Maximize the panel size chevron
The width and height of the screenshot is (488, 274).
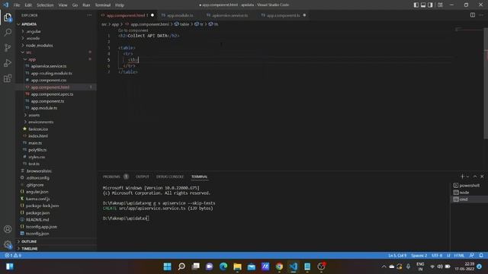point(475,177)
